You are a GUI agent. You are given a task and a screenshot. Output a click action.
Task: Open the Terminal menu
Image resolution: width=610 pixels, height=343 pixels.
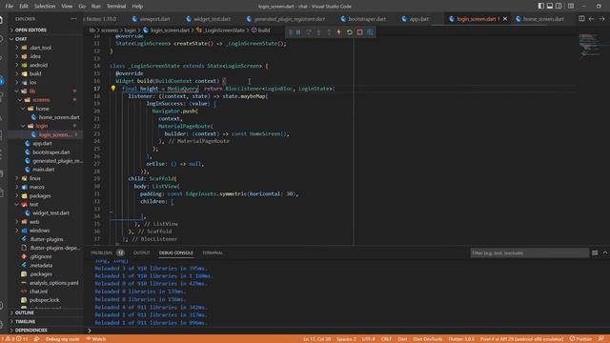[116, 6]
